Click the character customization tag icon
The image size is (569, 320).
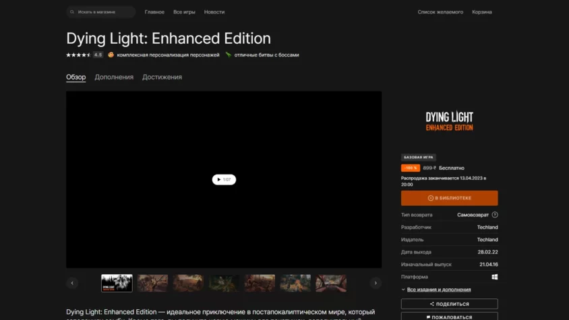pyautogui.click(x=111, y=55)
